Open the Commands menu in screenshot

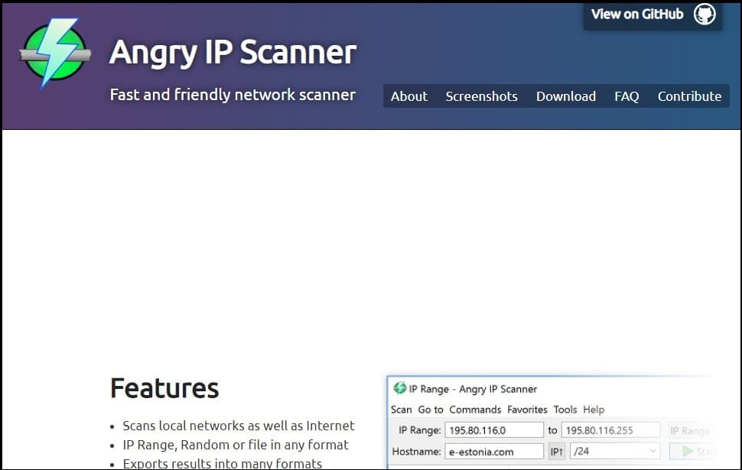[x=475, y=410]
